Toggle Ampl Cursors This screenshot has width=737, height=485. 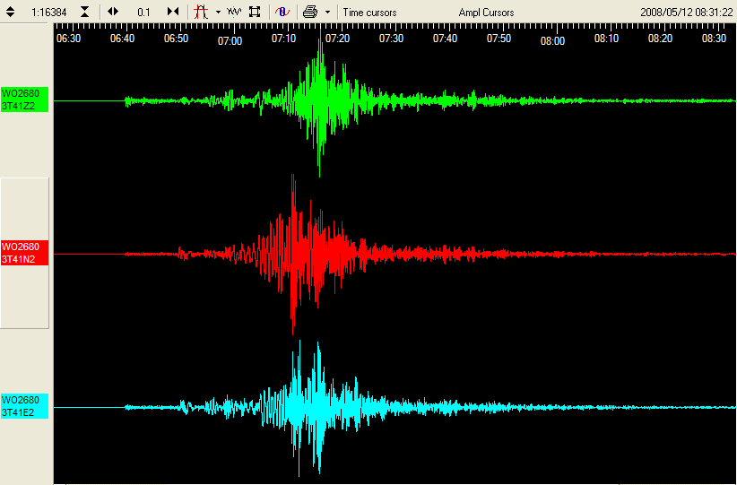(486, 13)
